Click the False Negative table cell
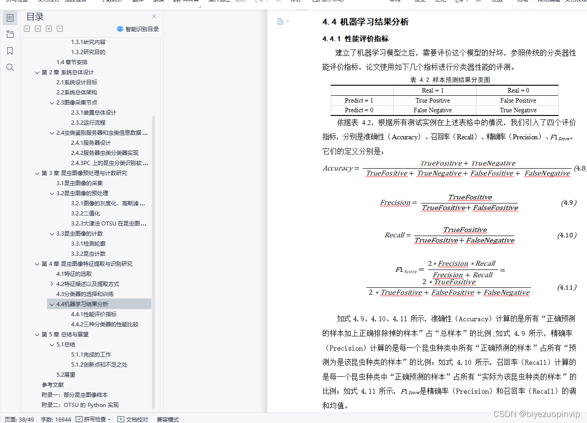The image size is (587, 423). click(433, 110)
